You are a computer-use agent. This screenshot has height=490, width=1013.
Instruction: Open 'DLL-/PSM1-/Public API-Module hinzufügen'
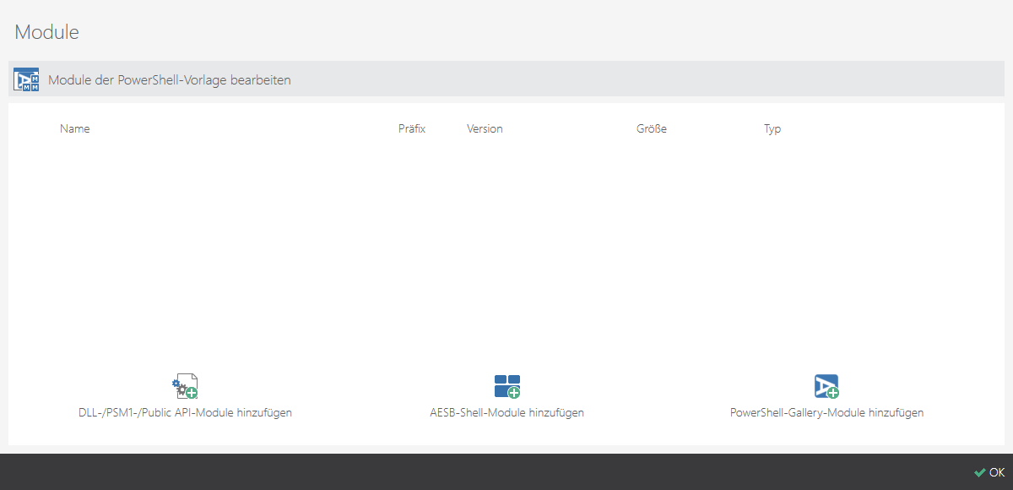pyautogui.click(x=185, y=412)
